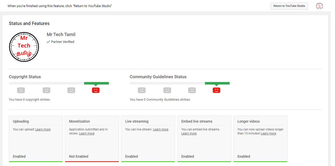Click the red happy face under Community Guidelines Status
The height and width of the screenshot is (166, 335).
click(217, 90)
